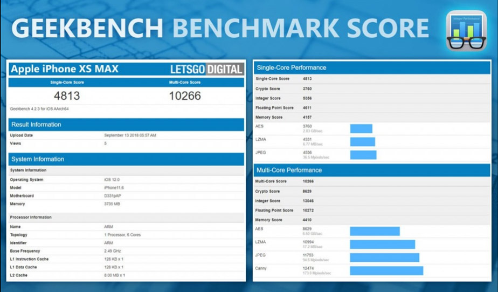Screen dimensions: 498x292
Task: Select multi-core LZMA score "10994"
Action: tap(308, 242)
